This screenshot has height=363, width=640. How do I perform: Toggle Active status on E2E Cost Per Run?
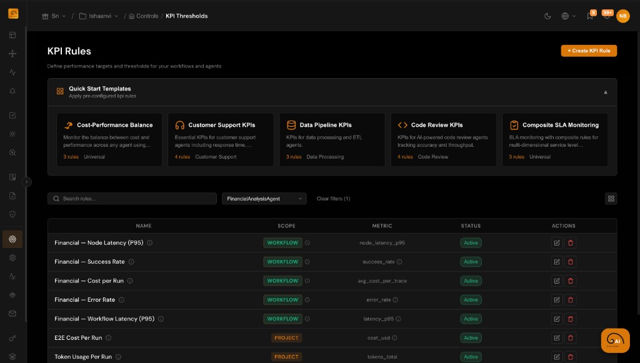point(471,337)
